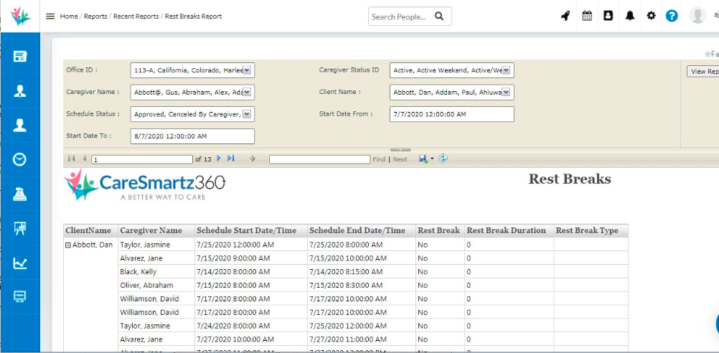This screenshot has height=353, width=719.
Task: Click the rocket icon in top bar
Action: pyautogui.click(x=565, y=16)
